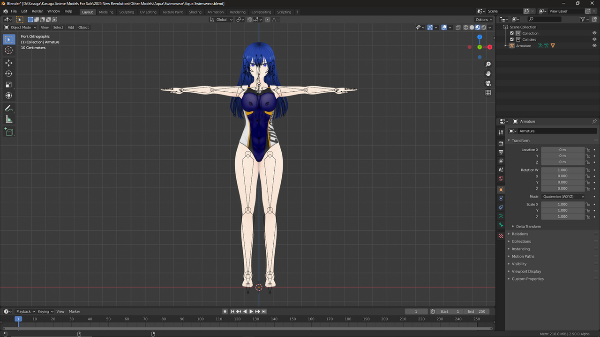Uncheck the Collection exclude checkbox
The height and width of the screenshot is (337, 600).
pos(512,33)
